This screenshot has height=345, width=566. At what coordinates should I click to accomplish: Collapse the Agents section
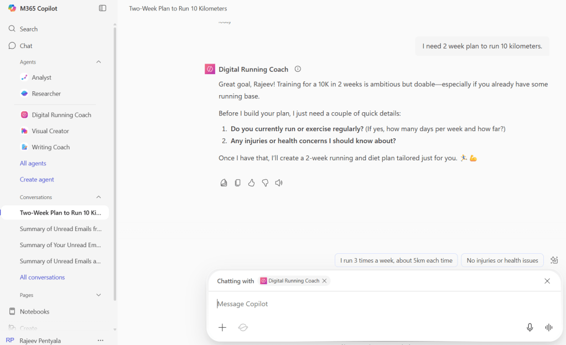coord(98,62)
